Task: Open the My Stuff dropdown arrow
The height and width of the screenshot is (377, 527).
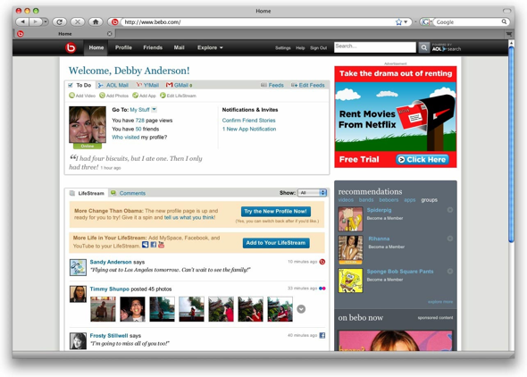Action: (154, 109)
